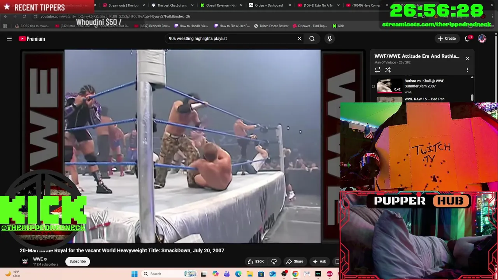The image size is (498, 280).
Task: Go to the YouTube Premium home logo
Action: pos(32,38)
